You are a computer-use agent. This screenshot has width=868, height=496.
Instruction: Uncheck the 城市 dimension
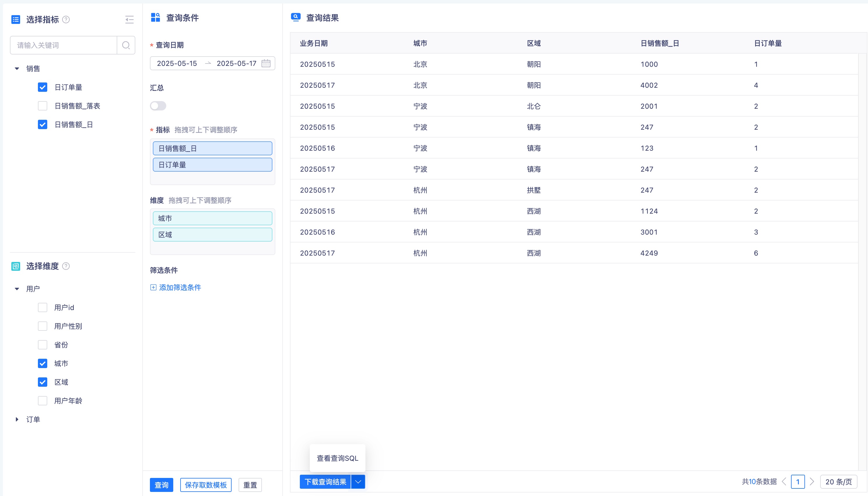click(43, 363)
